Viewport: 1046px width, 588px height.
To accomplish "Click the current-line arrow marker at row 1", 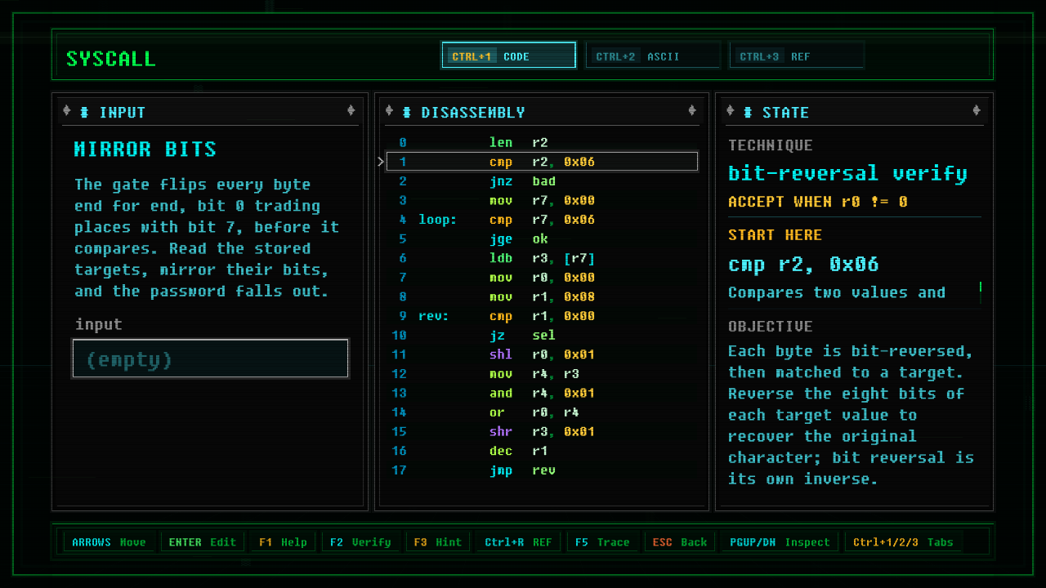I will (x=381, y=162).
